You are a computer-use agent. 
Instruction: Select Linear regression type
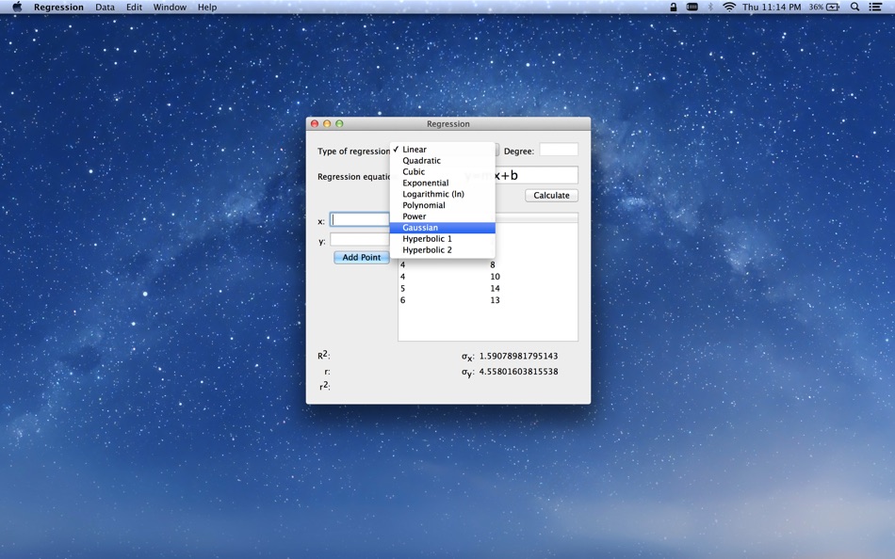(443, 149)
